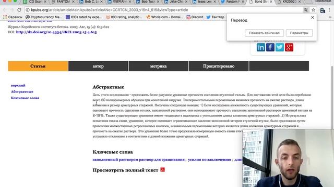Image resolution: width=334 pixels, height=187 pixels.
Task: Click Показать оригинал button
Action: [x=264, y=33]
